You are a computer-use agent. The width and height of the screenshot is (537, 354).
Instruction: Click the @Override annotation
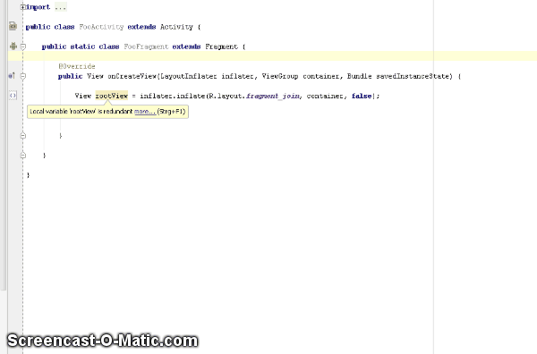click(77, 66)
